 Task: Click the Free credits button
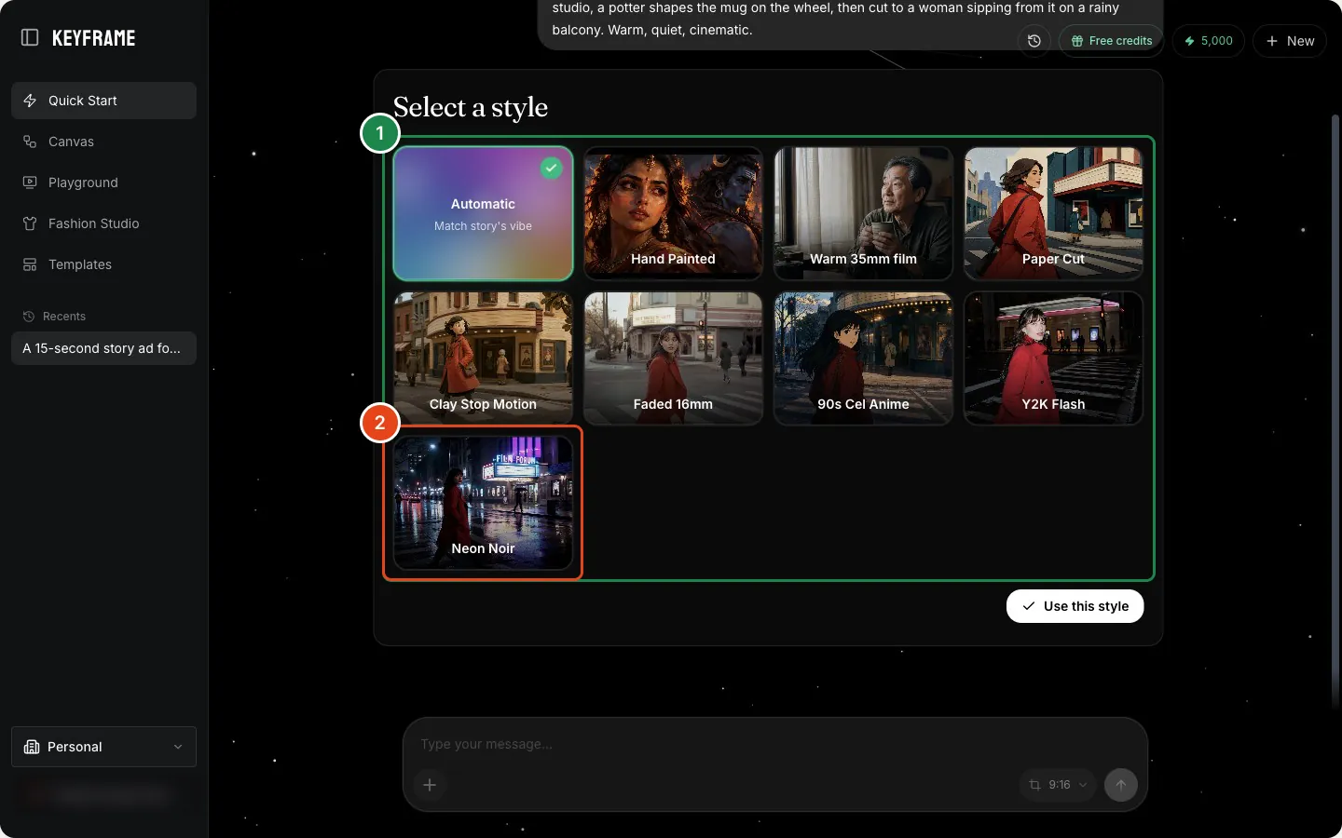1111,41
